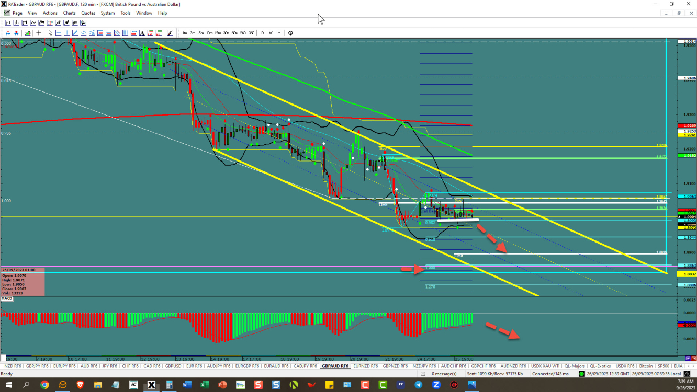
Task: Switch to the QL-Majors page tab
Action: pyautogui.click(x=575, y=366)
